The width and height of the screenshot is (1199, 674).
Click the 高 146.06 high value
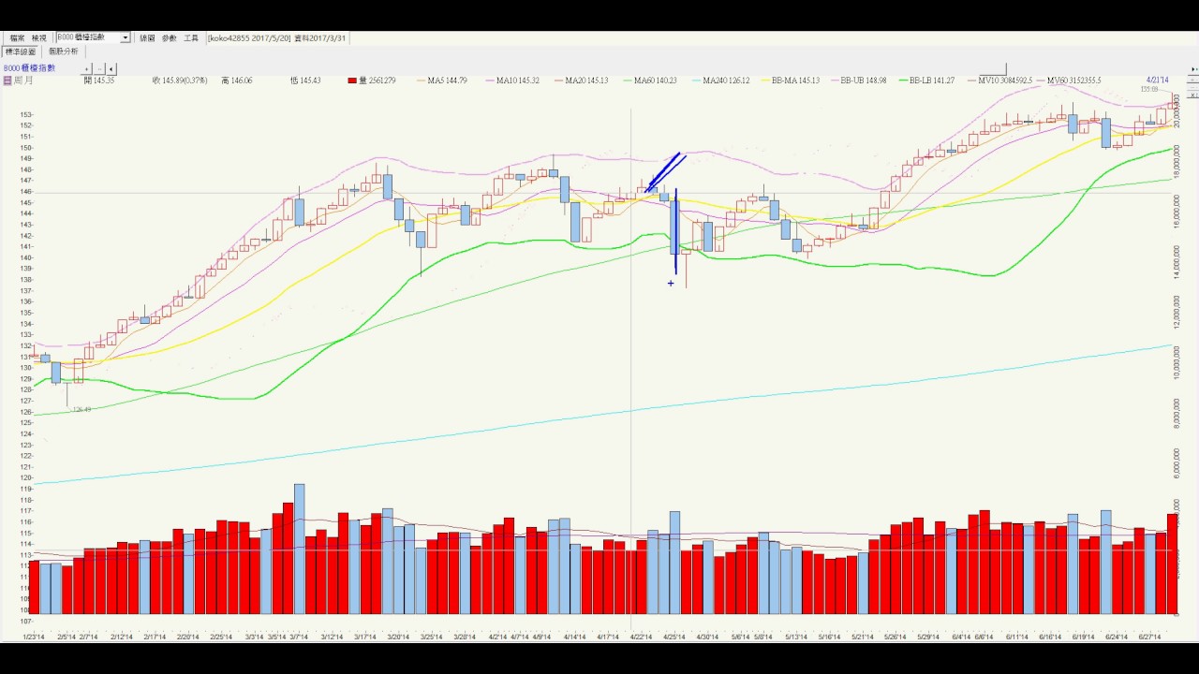point(236,81)
